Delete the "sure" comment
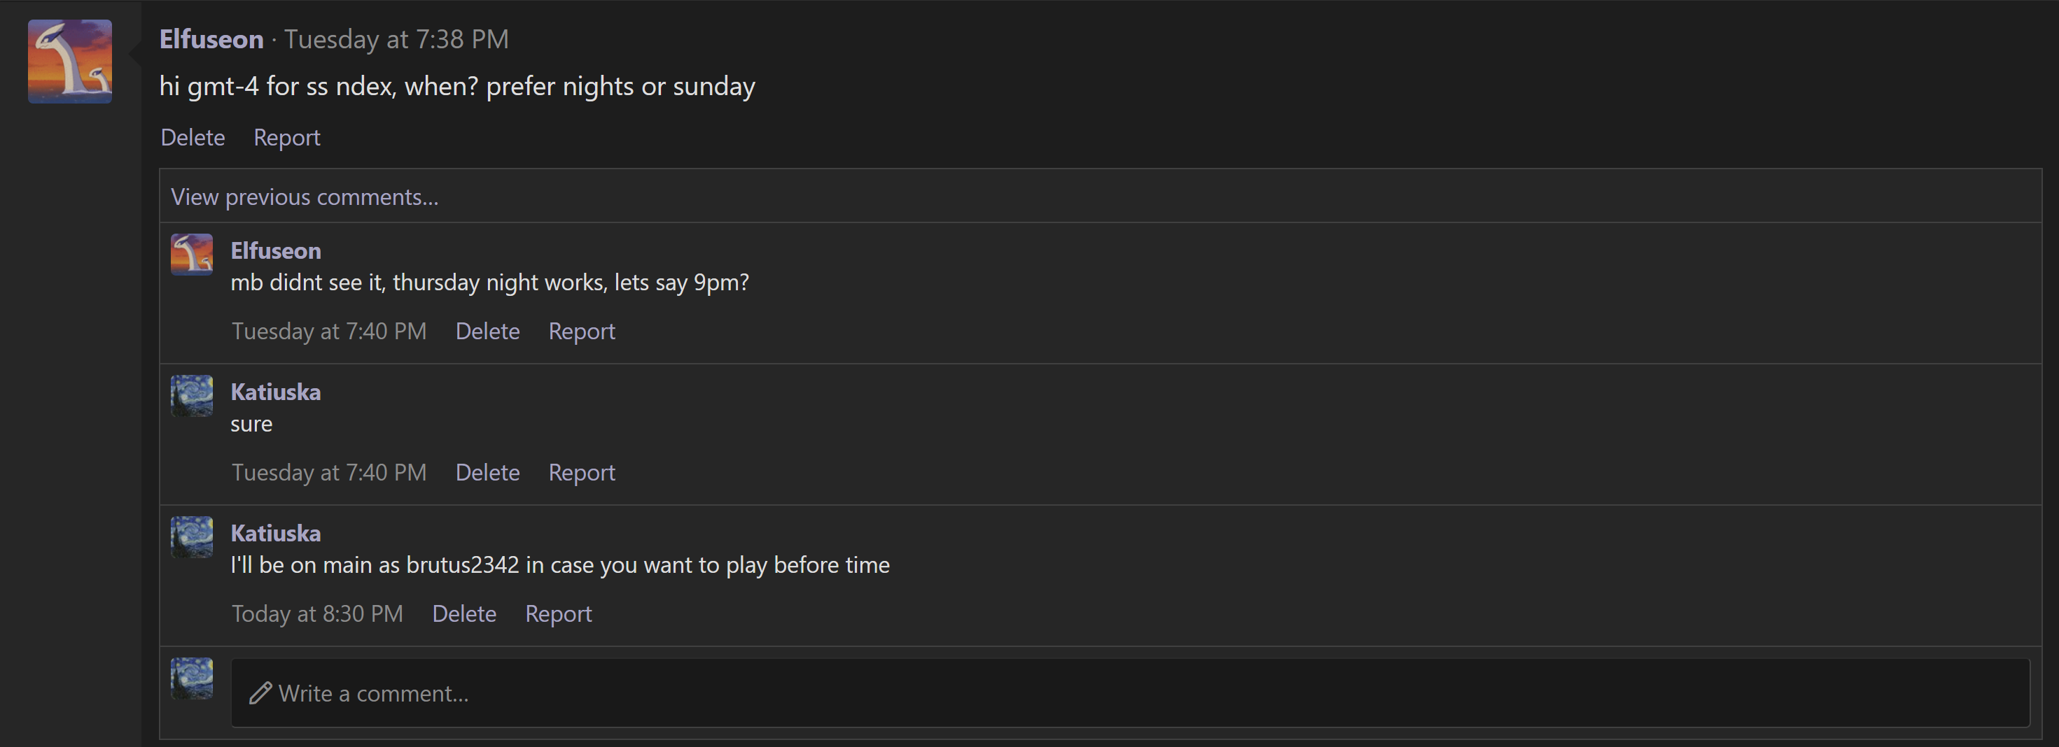The height and width of the screenshot is (747, 2059). (487, 472)
